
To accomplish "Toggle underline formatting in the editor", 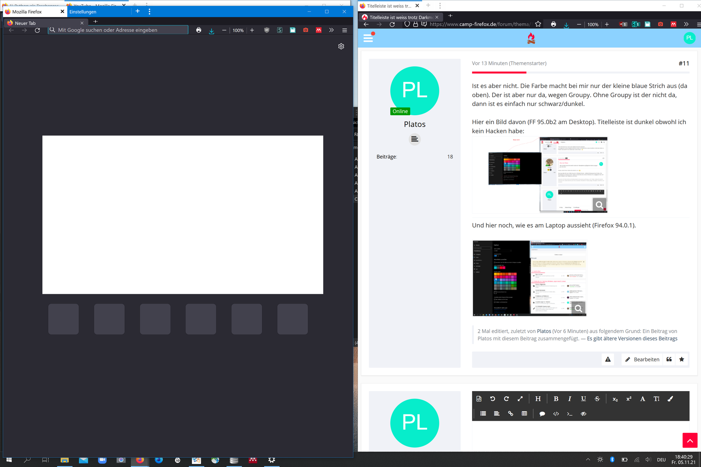I will tap(583, 399).
